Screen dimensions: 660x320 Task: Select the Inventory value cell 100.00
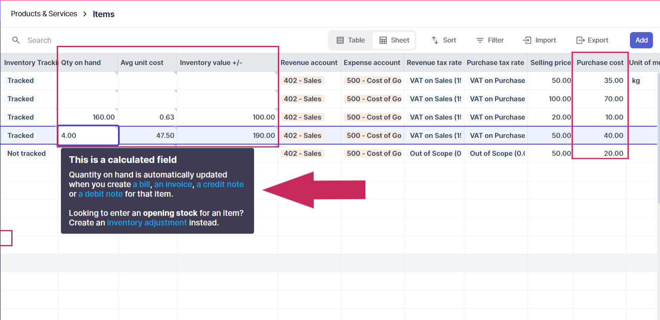pyautogui.click(x=227, y=117)
